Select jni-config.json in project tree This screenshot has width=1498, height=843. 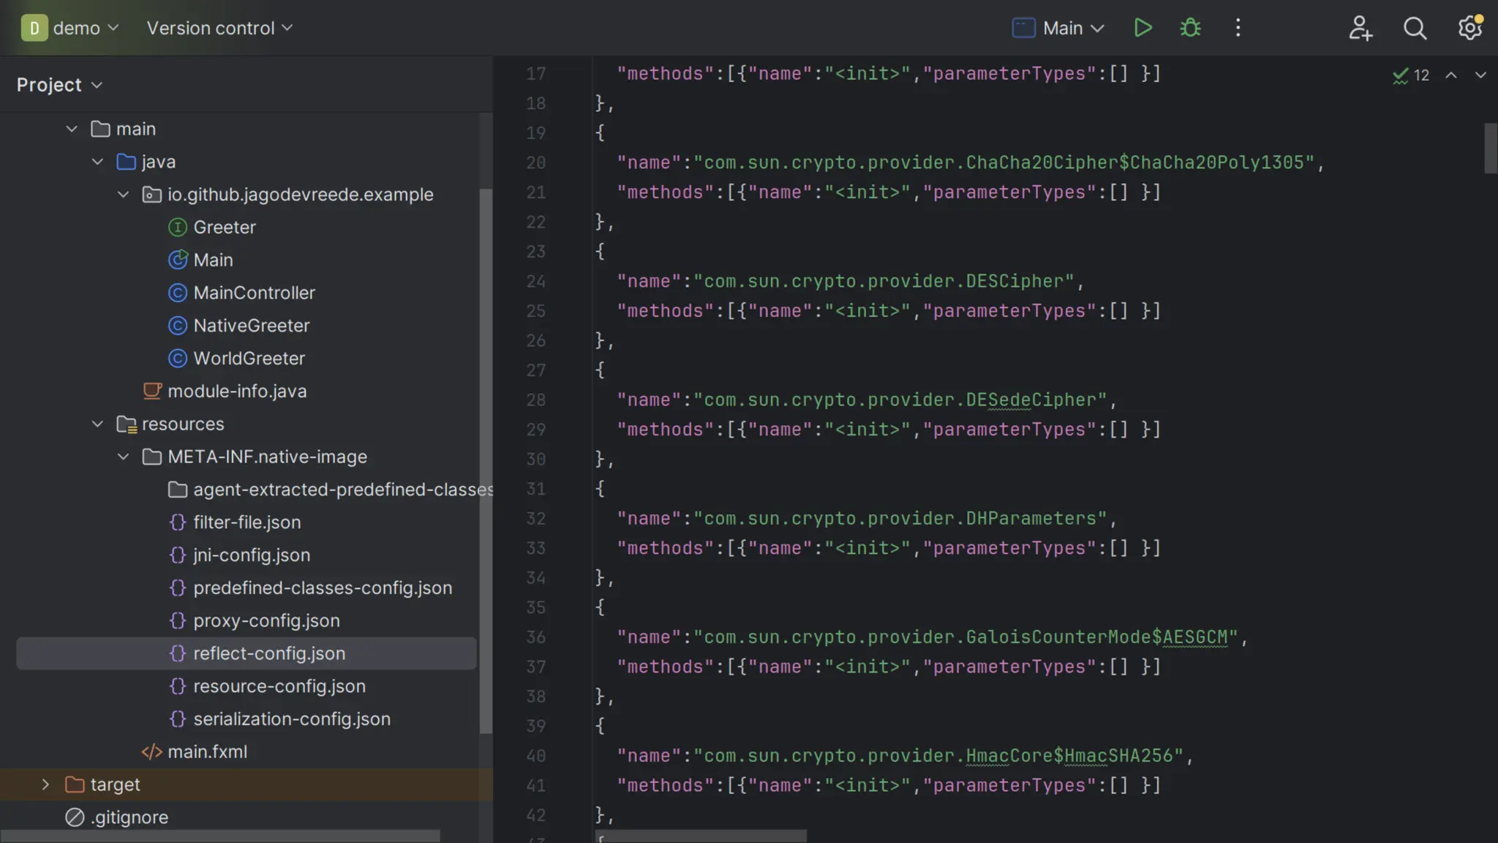(x=251, y=555)
